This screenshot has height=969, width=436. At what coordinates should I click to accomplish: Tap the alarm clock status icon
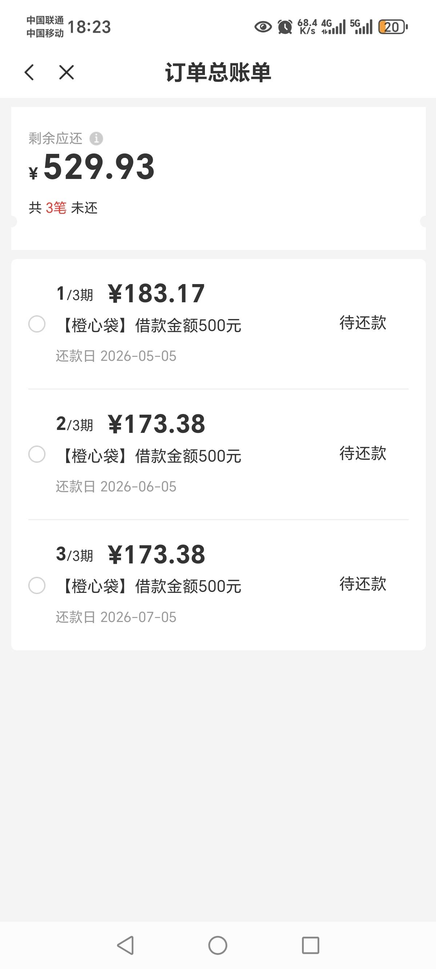pos(285,27)
